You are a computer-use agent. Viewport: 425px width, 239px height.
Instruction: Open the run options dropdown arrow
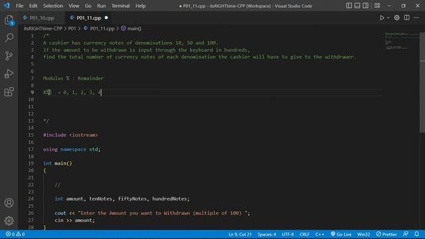point(388,18)
